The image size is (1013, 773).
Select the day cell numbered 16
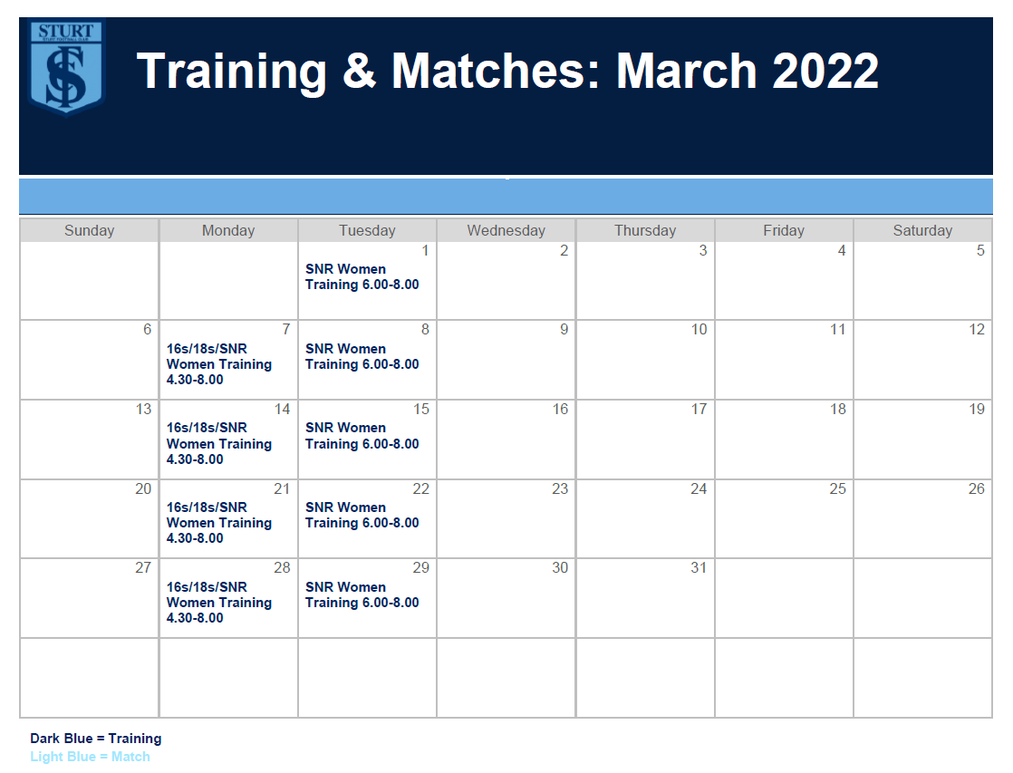tap(506, 440)
